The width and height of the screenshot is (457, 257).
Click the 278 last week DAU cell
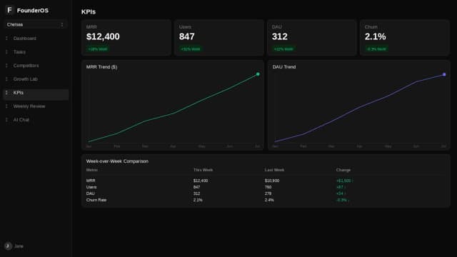[x=268, y=193]
